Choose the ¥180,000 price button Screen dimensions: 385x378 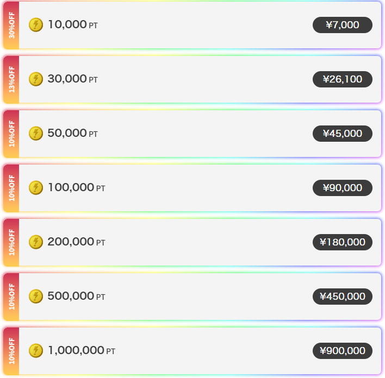pyautogui.click(x=342, y=242)
